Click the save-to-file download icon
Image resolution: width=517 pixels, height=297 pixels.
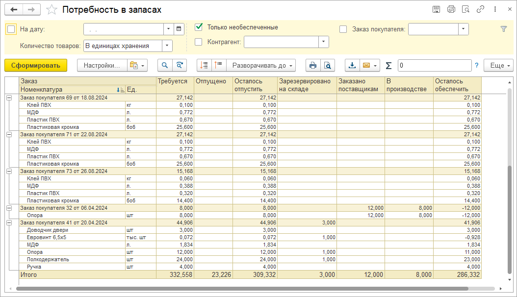352,65
